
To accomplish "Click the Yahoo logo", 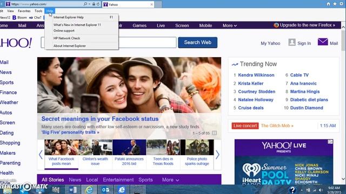I will [16, 43].
